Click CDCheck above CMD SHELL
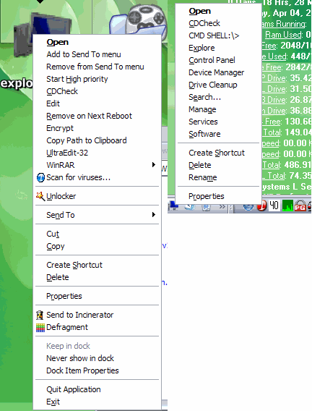Viewport: 312px width, 411px height. [x=218, y=23]
